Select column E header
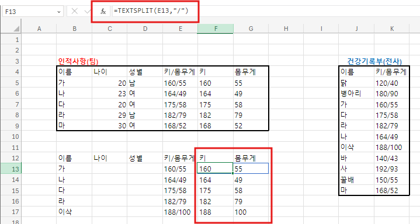Viewport: 420px width, 224px height. point(181,29)
